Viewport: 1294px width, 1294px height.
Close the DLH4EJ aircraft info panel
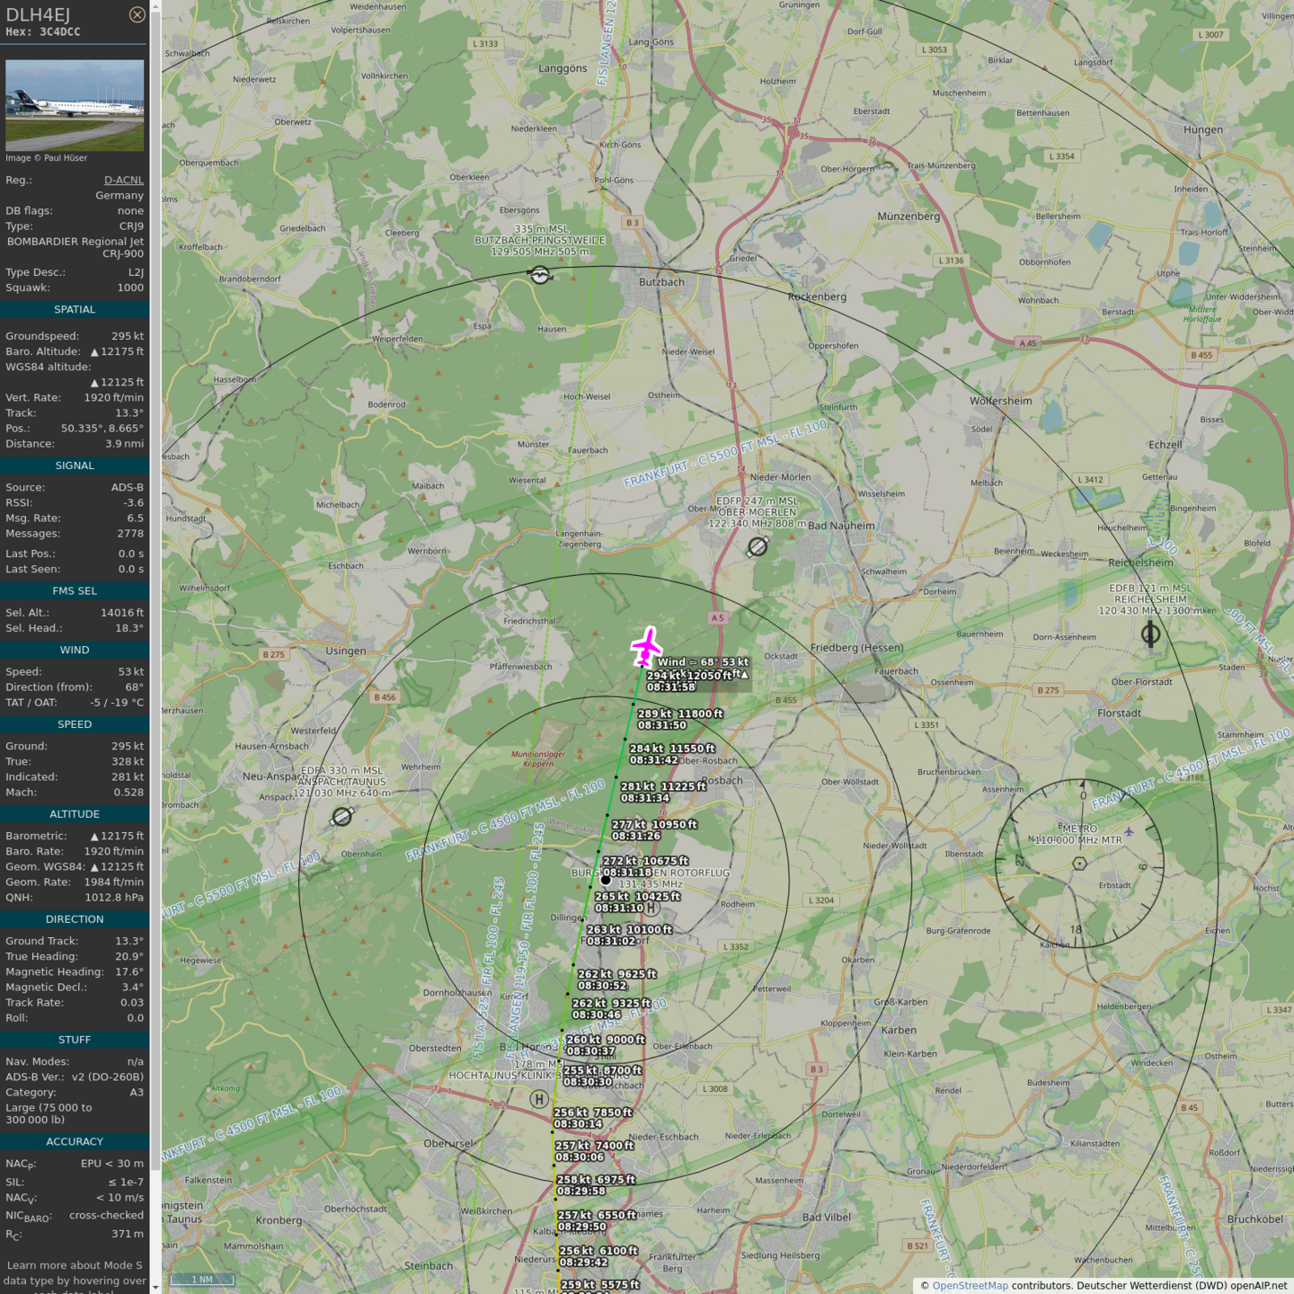(x=137, y=14)
